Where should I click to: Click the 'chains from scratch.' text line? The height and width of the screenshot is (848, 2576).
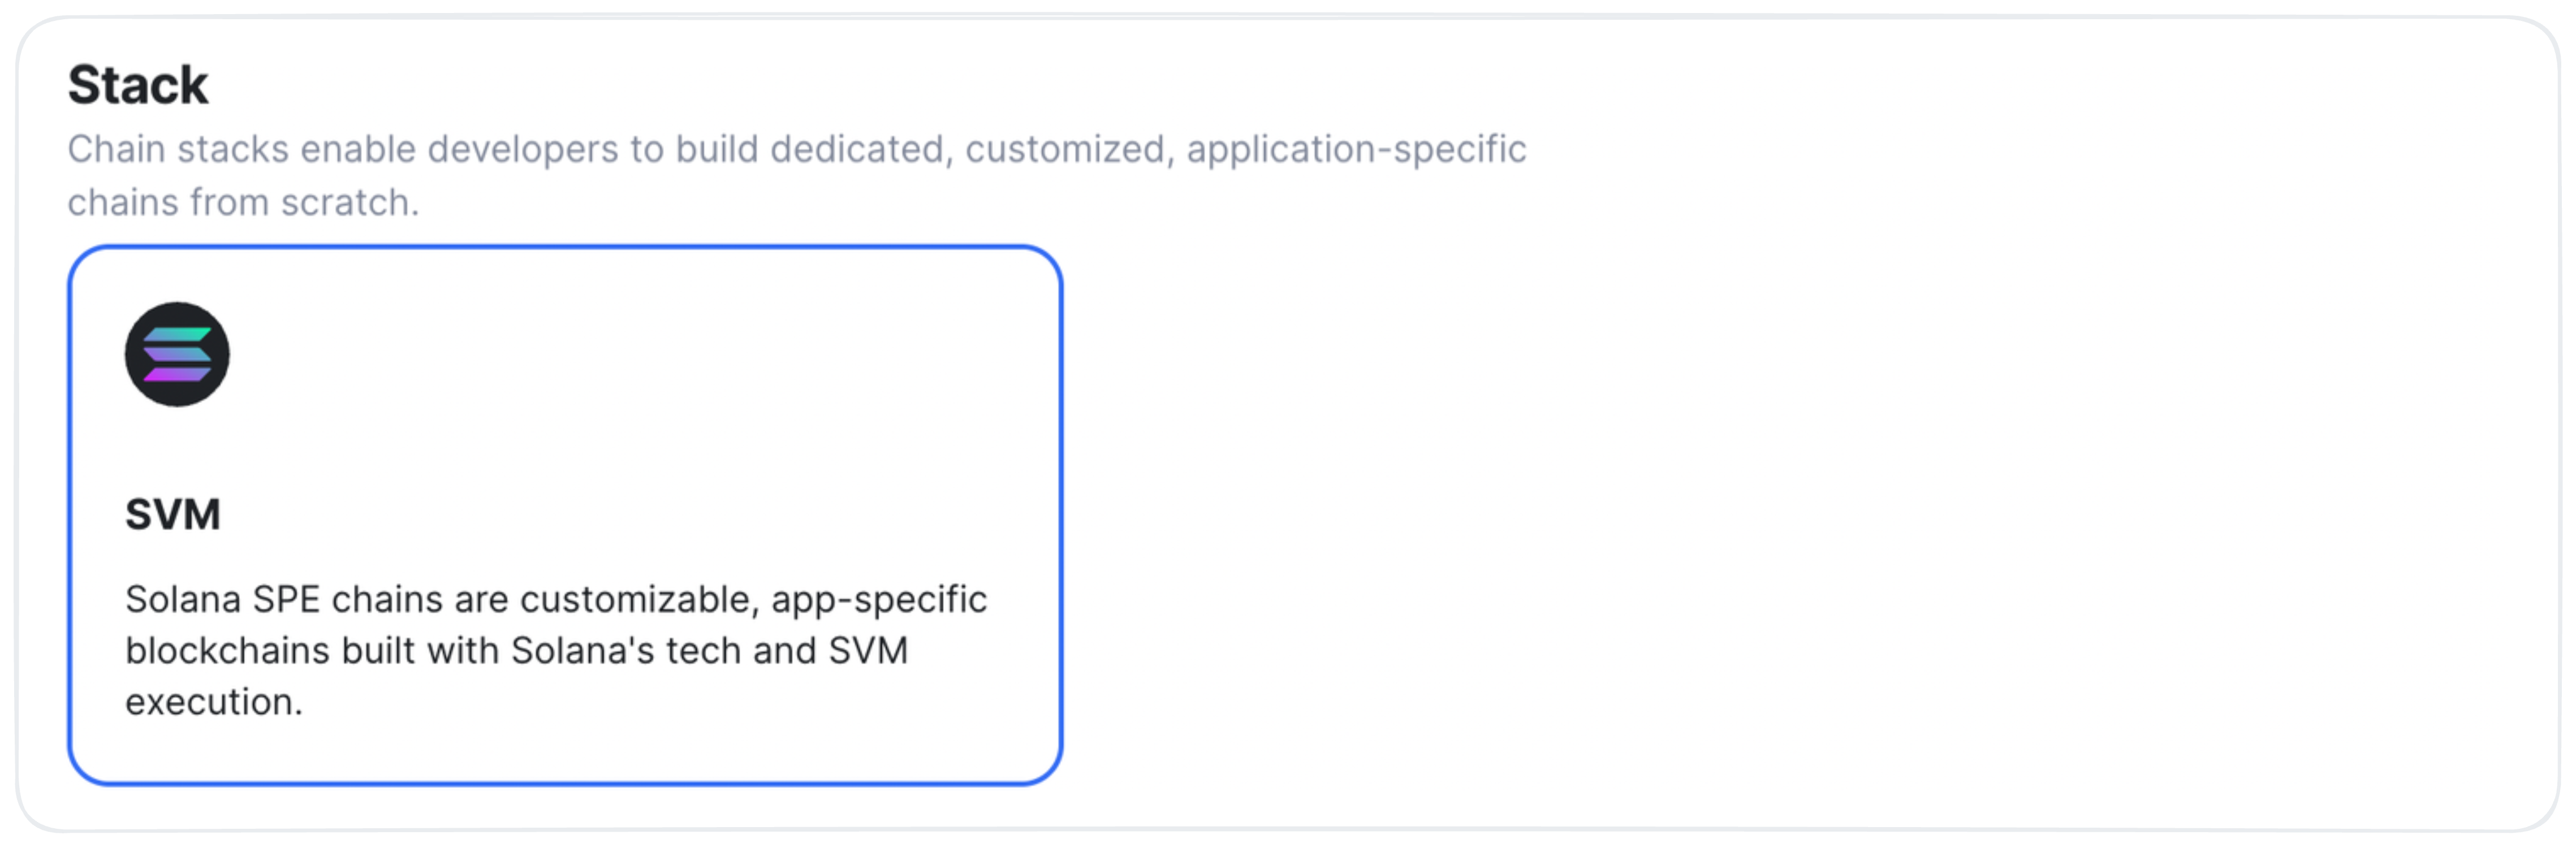click(x=243, y=202)
